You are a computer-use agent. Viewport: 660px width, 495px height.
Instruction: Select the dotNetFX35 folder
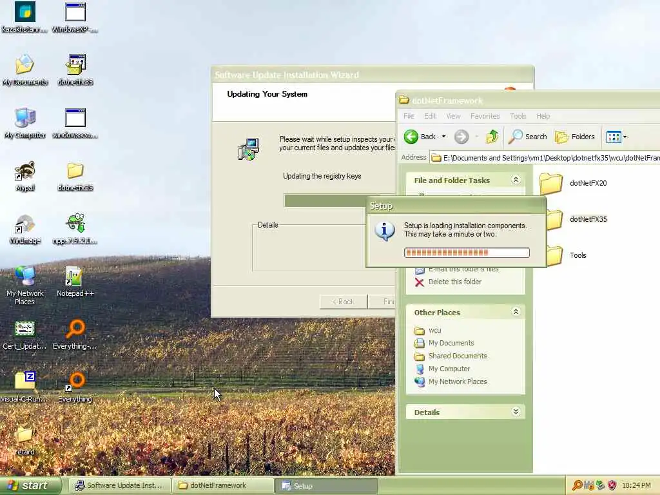[x=577, y=219]
